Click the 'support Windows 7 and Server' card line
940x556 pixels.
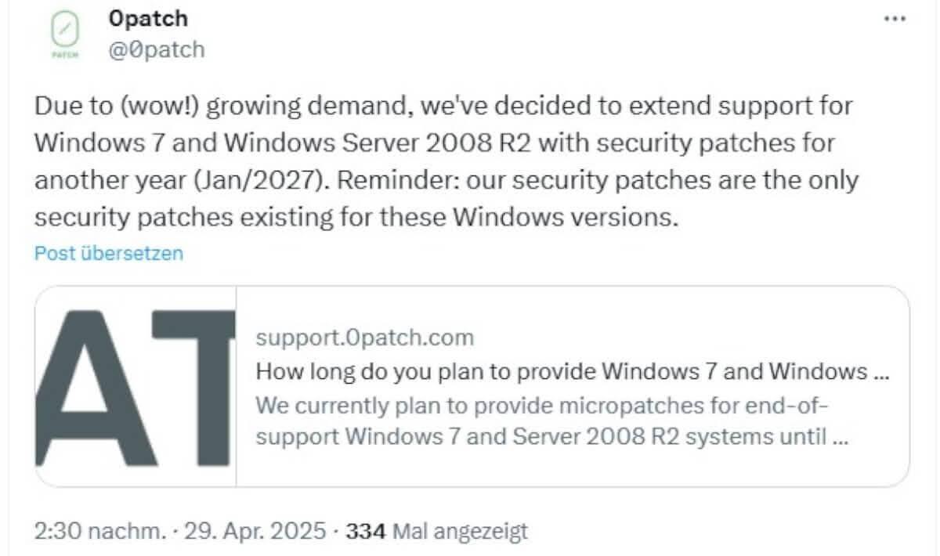(x=552, y=436)
